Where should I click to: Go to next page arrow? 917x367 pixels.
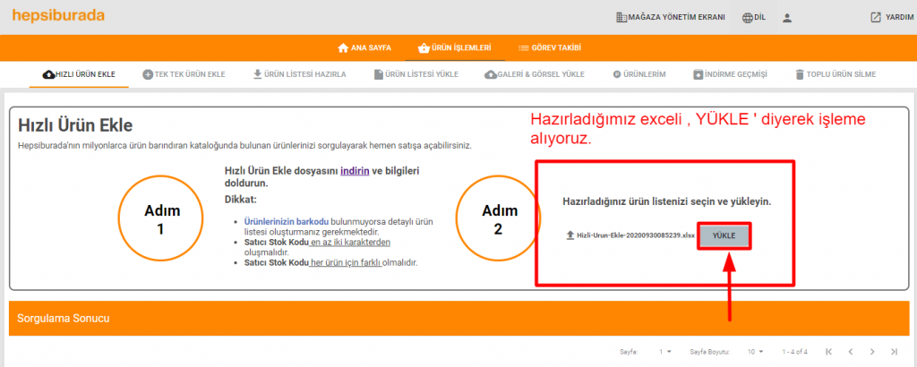[x=871, y=352]
